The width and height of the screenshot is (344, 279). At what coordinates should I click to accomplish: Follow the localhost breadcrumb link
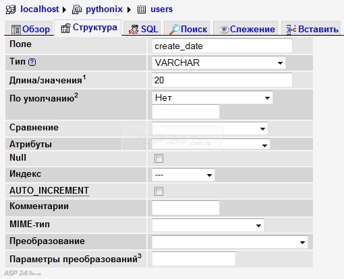point(40,9)
